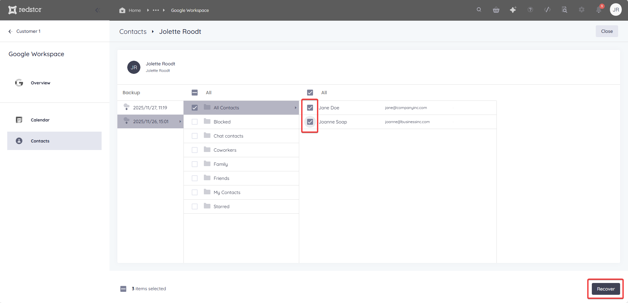Image resolution: width=628 pixels, height=303 pixels.
Task: Go to Google Workspace in the breadcrumb
Action: [x=190, y=11]
